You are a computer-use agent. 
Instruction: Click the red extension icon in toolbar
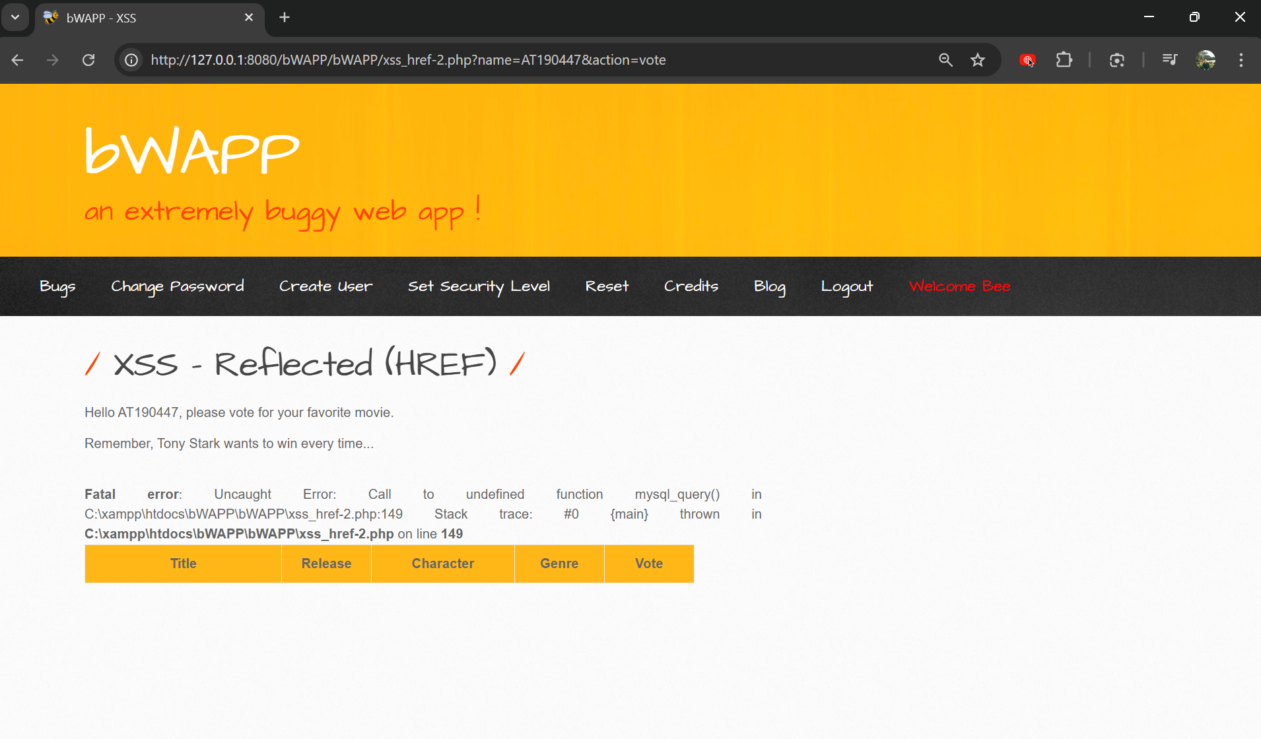pos(1027,60)
